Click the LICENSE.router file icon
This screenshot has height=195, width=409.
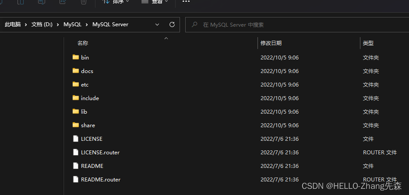point(76,152)
